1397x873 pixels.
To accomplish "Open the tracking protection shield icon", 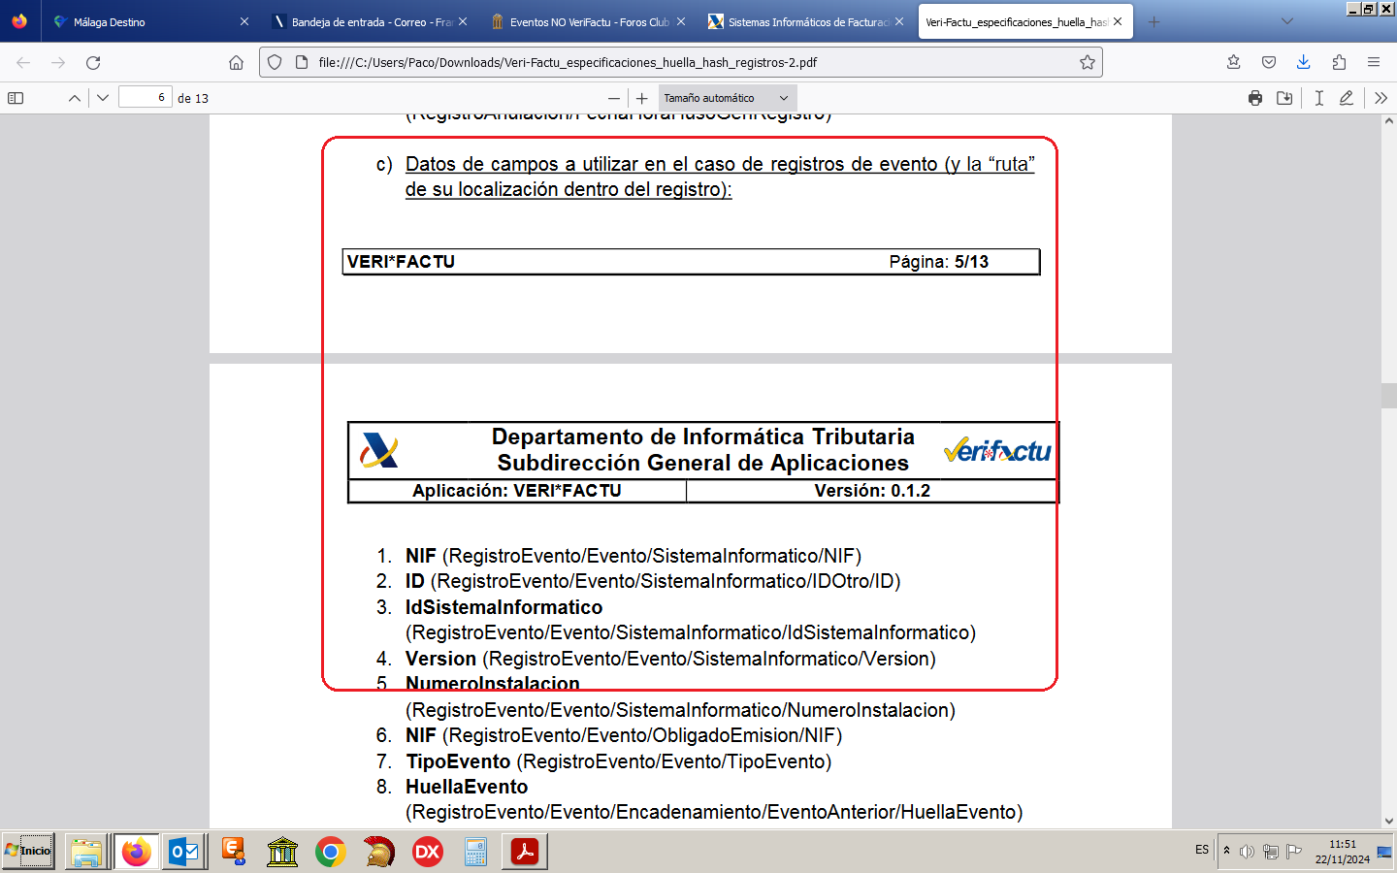I will 275,62.
